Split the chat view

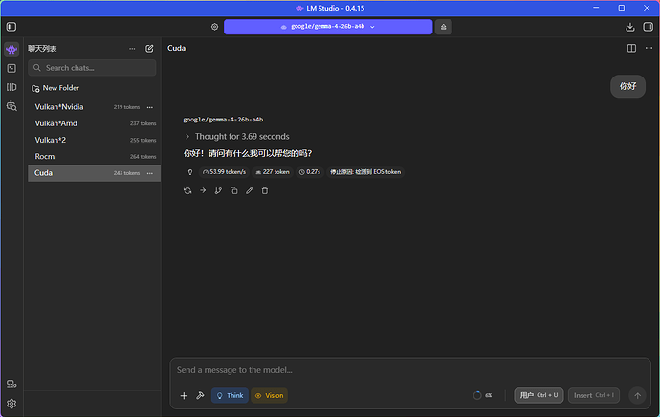click(631, 48)
